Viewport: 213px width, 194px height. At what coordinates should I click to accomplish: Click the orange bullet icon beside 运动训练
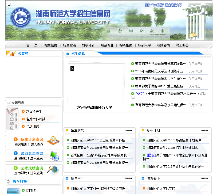[x=23, y=126]
